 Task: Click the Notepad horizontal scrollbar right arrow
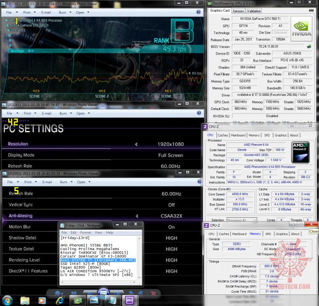tap(134, 282)
